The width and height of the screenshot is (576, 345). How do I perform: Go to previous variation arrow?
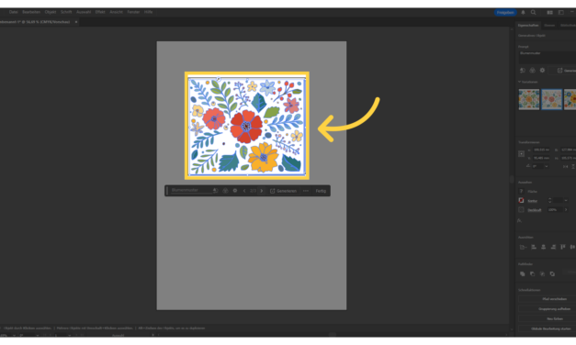(x=244, y=191)
